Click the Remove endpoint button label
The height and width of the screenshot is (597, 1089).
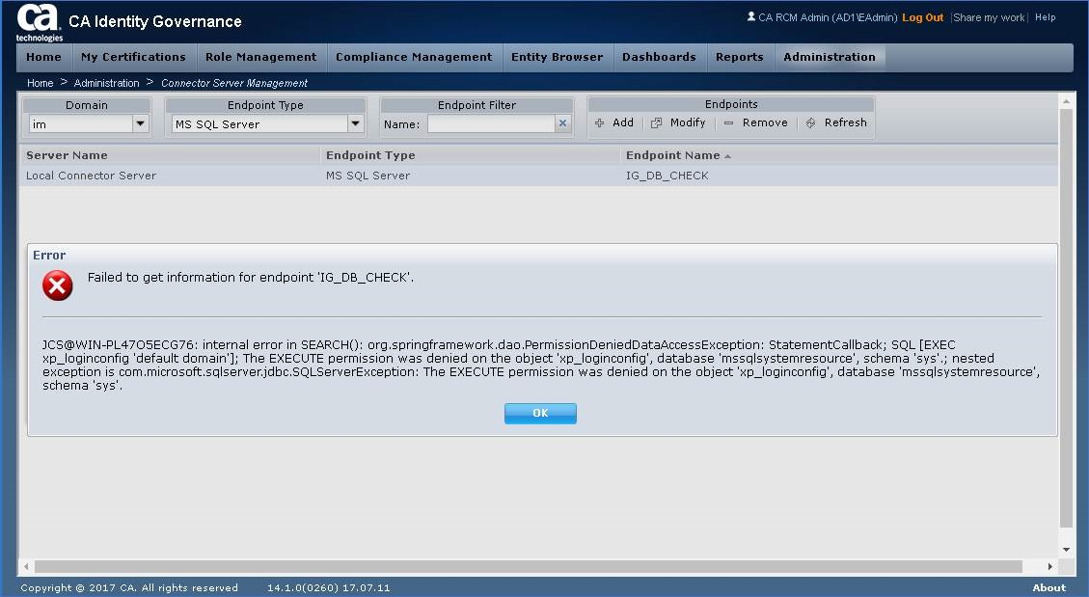[765, 122]
